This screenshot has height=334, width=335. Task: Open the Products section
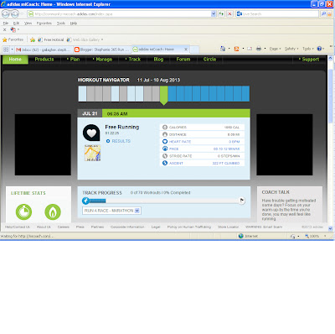44,60
